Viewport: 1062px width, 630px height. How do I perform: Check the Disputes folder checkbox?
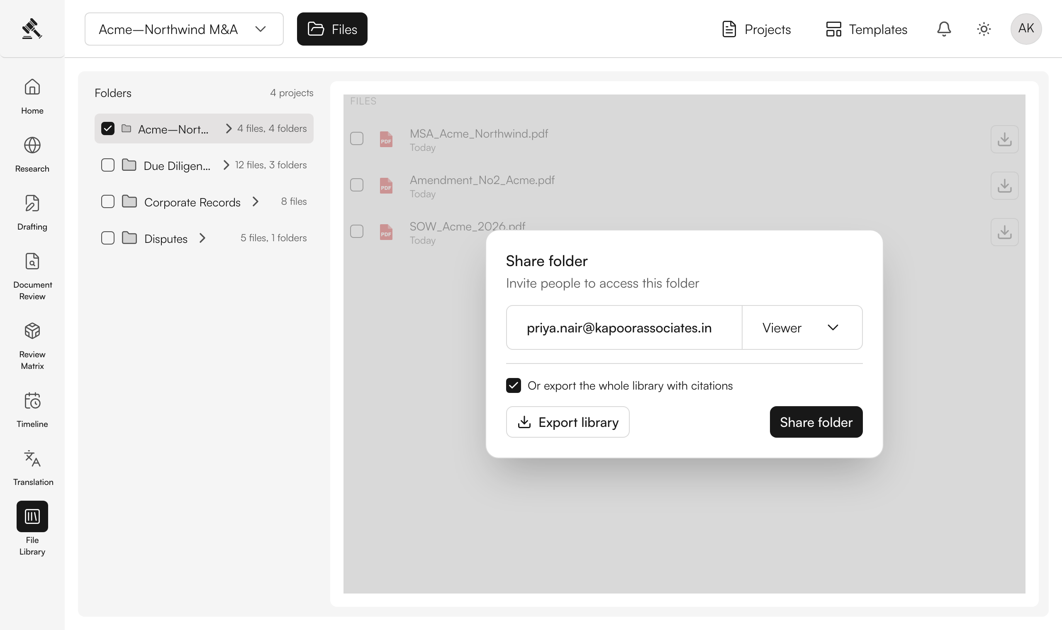coord(108,238)
